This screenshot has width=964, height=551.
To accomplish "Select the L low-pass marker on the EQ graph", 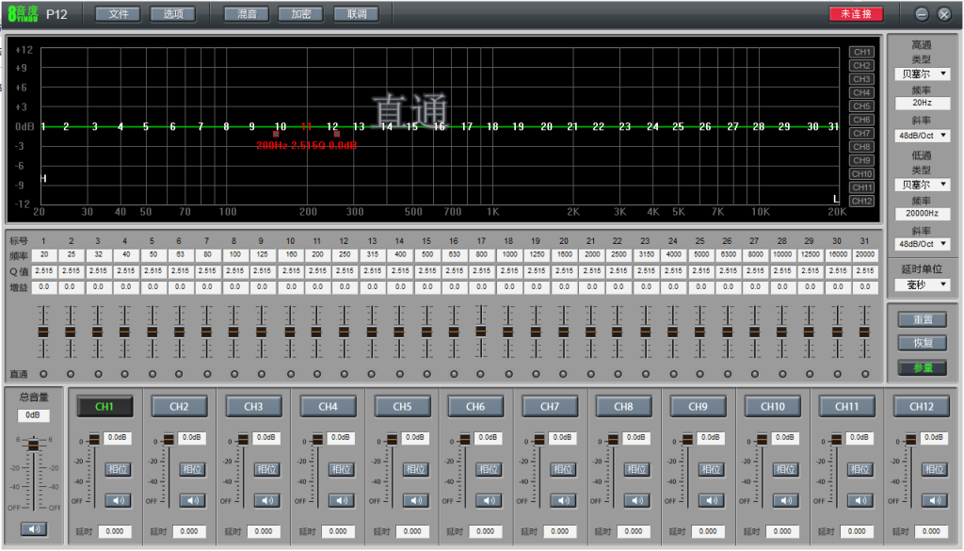I will [x=836, y=199].
